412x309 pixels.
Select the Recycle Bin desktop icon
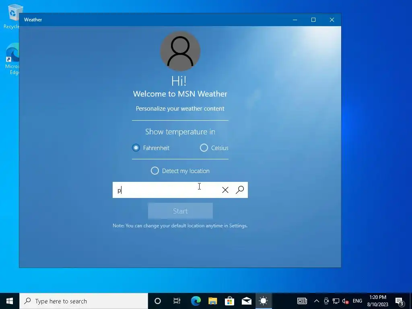12,16
